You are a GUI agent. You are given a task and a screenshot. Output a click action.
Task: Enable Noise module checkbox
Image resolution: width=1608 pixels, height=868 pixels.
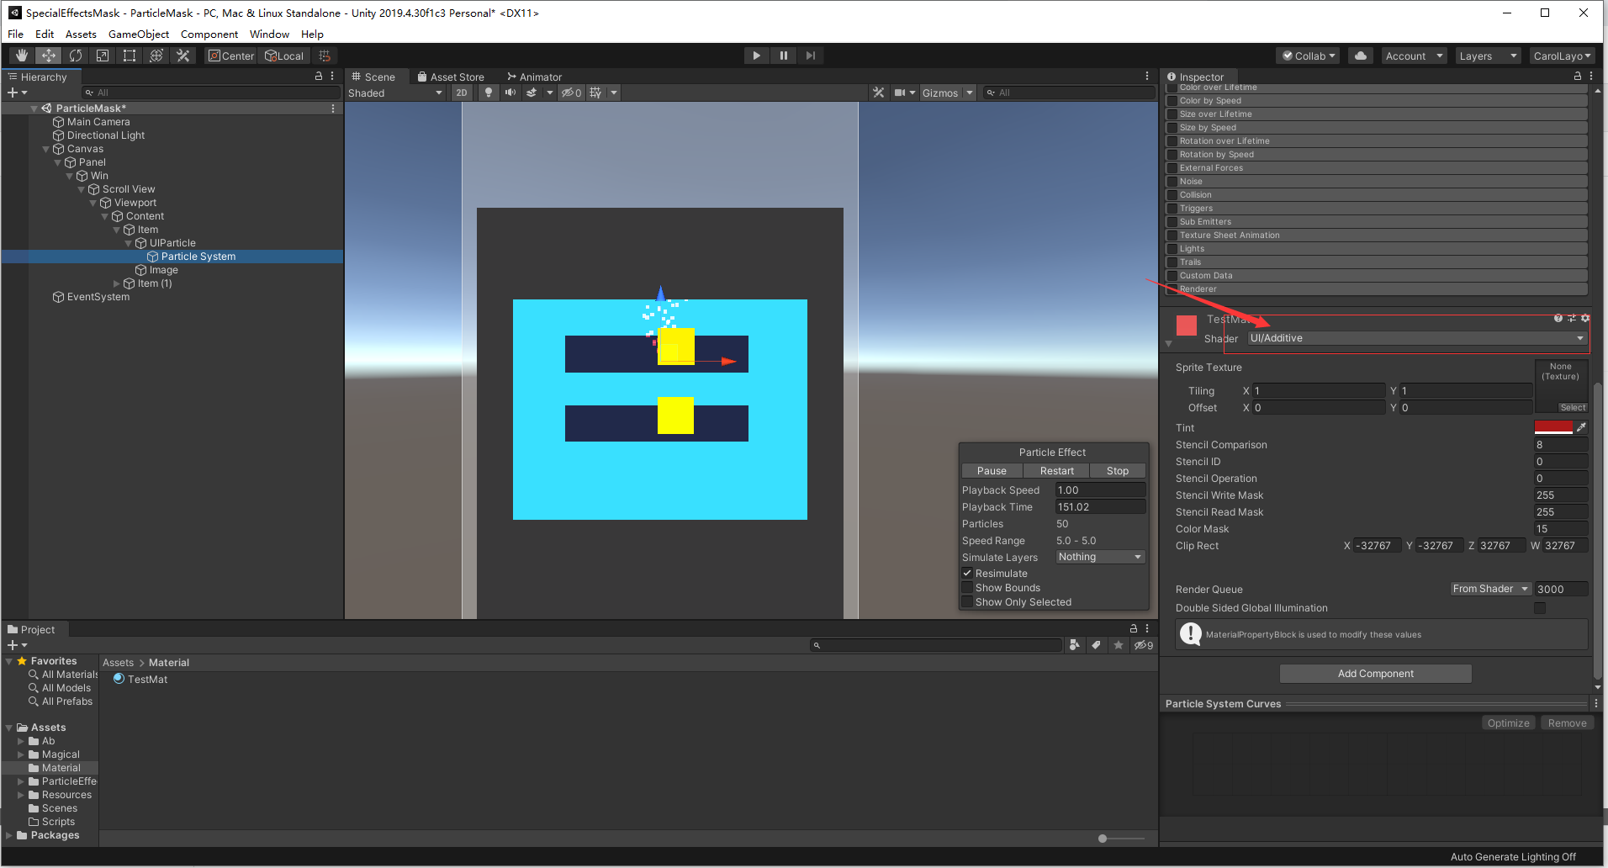(1172, 182)
